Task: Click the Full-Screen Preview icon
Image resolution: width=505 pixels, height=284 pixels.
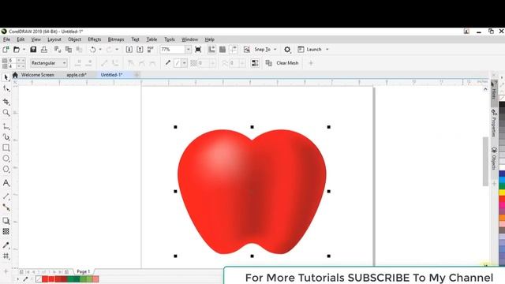Action: [x=198, y=49]
